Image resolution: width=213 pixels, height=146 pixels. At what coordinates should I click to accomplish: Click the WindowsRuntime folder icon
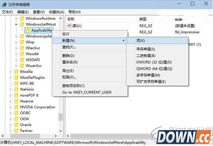coord(22,19)
